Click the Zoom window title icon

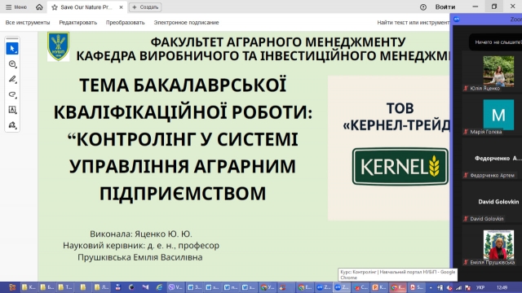457,20
